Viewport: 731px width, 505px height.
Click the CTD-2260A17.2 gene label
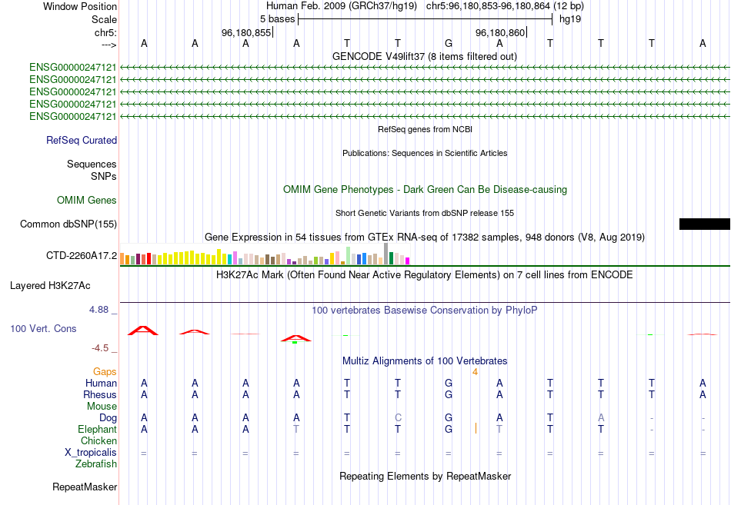[82, 255]
